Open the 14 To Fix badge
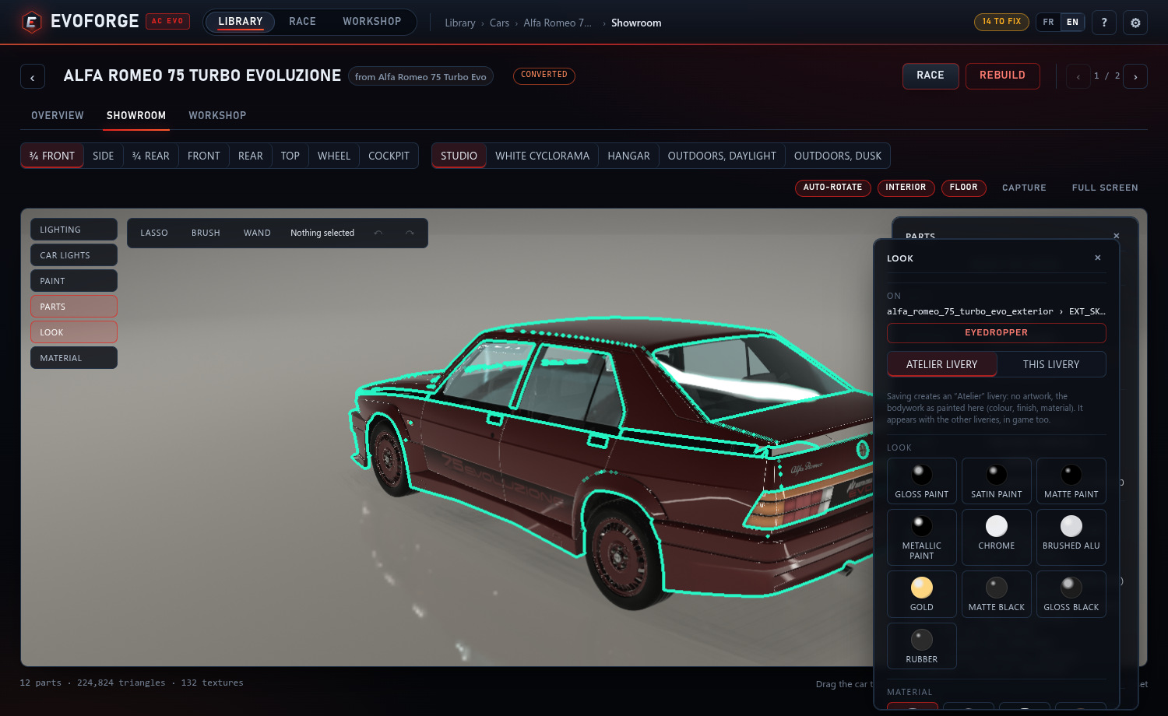 click(x=1001, y=22)
